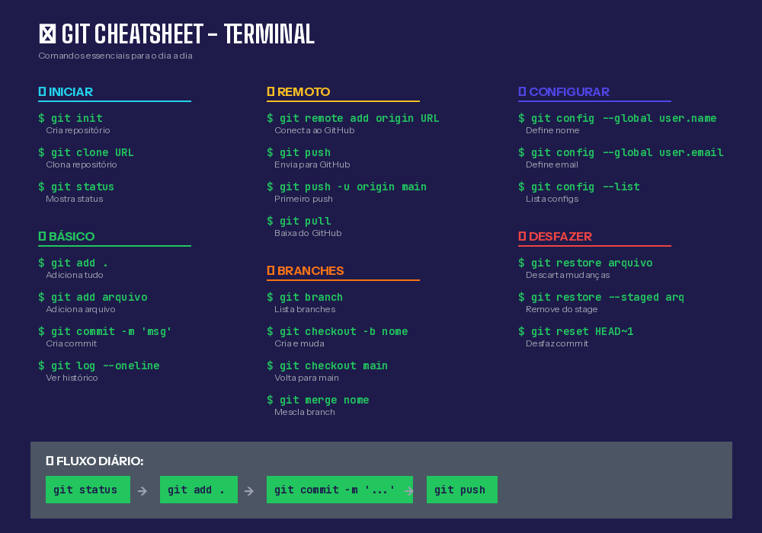Select the git remote add origin URL command

pos(353,118)
